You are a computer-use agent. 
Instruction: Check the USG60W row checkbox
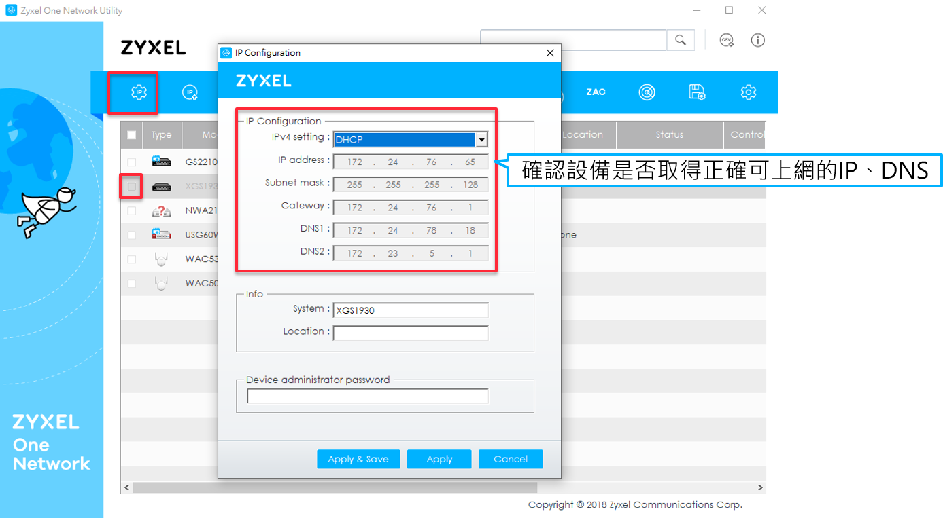point(132,235)
